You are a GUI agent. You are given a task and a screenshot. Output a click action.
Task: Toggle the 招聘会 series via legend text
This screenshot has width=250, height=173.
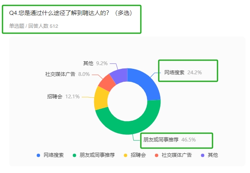click(x=138, y=155)
